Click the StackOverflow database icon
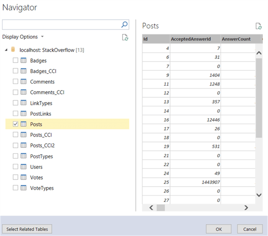 tap(13, 49)
